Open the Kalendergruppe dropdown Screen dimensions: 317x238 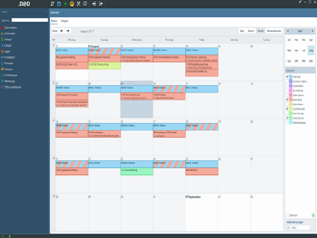pos(299,227)
